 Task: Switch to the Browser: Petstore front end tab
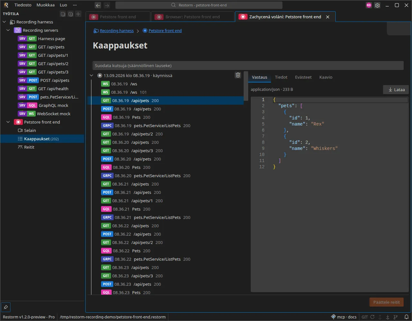(193, 17)
